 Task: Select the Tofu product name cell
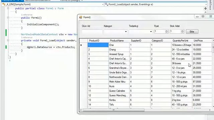119,104
